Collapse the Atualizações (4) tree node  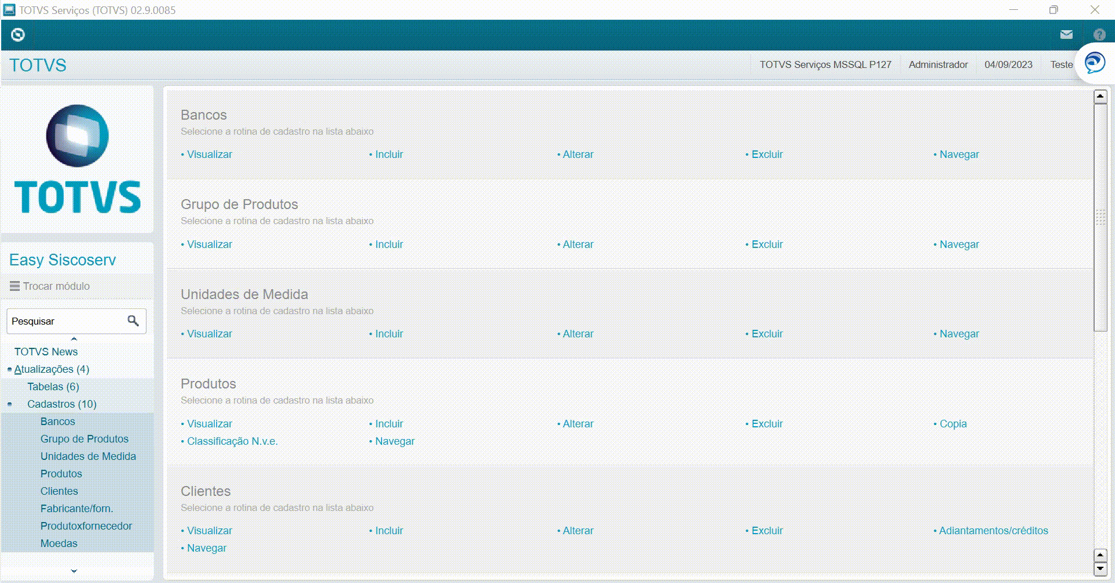(8, 369)
